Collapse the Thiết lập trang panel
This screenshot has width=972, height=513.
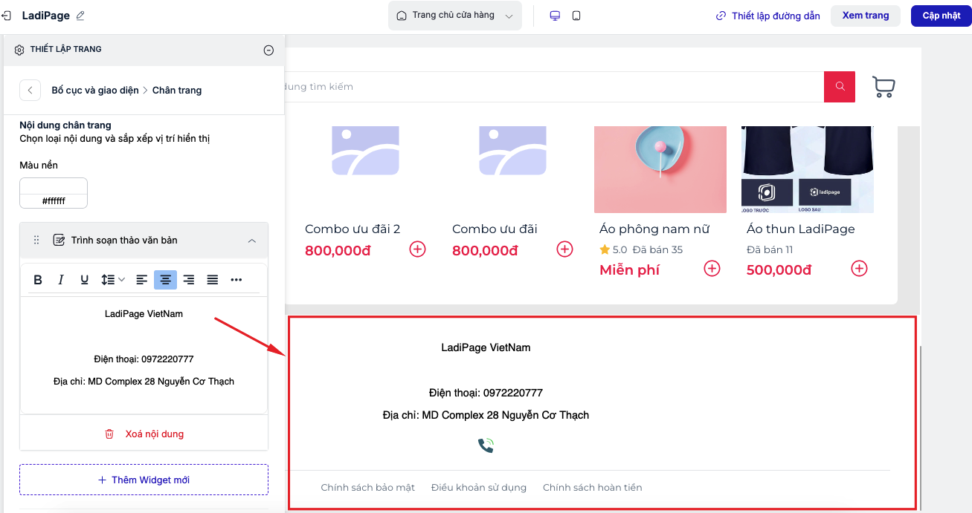tap(269, 50)
